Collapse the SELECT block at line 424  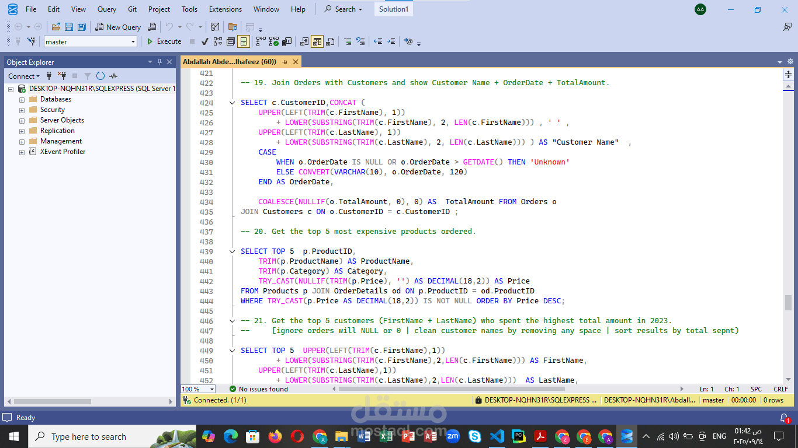pyautogui.click(x=233, y=103)
